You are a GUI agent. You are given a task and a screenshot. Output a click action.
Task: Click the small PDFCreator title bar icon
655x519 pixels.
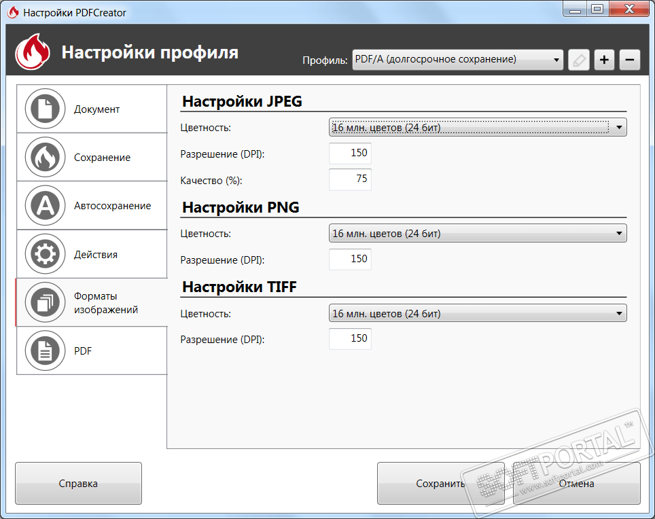click(13, 12)
